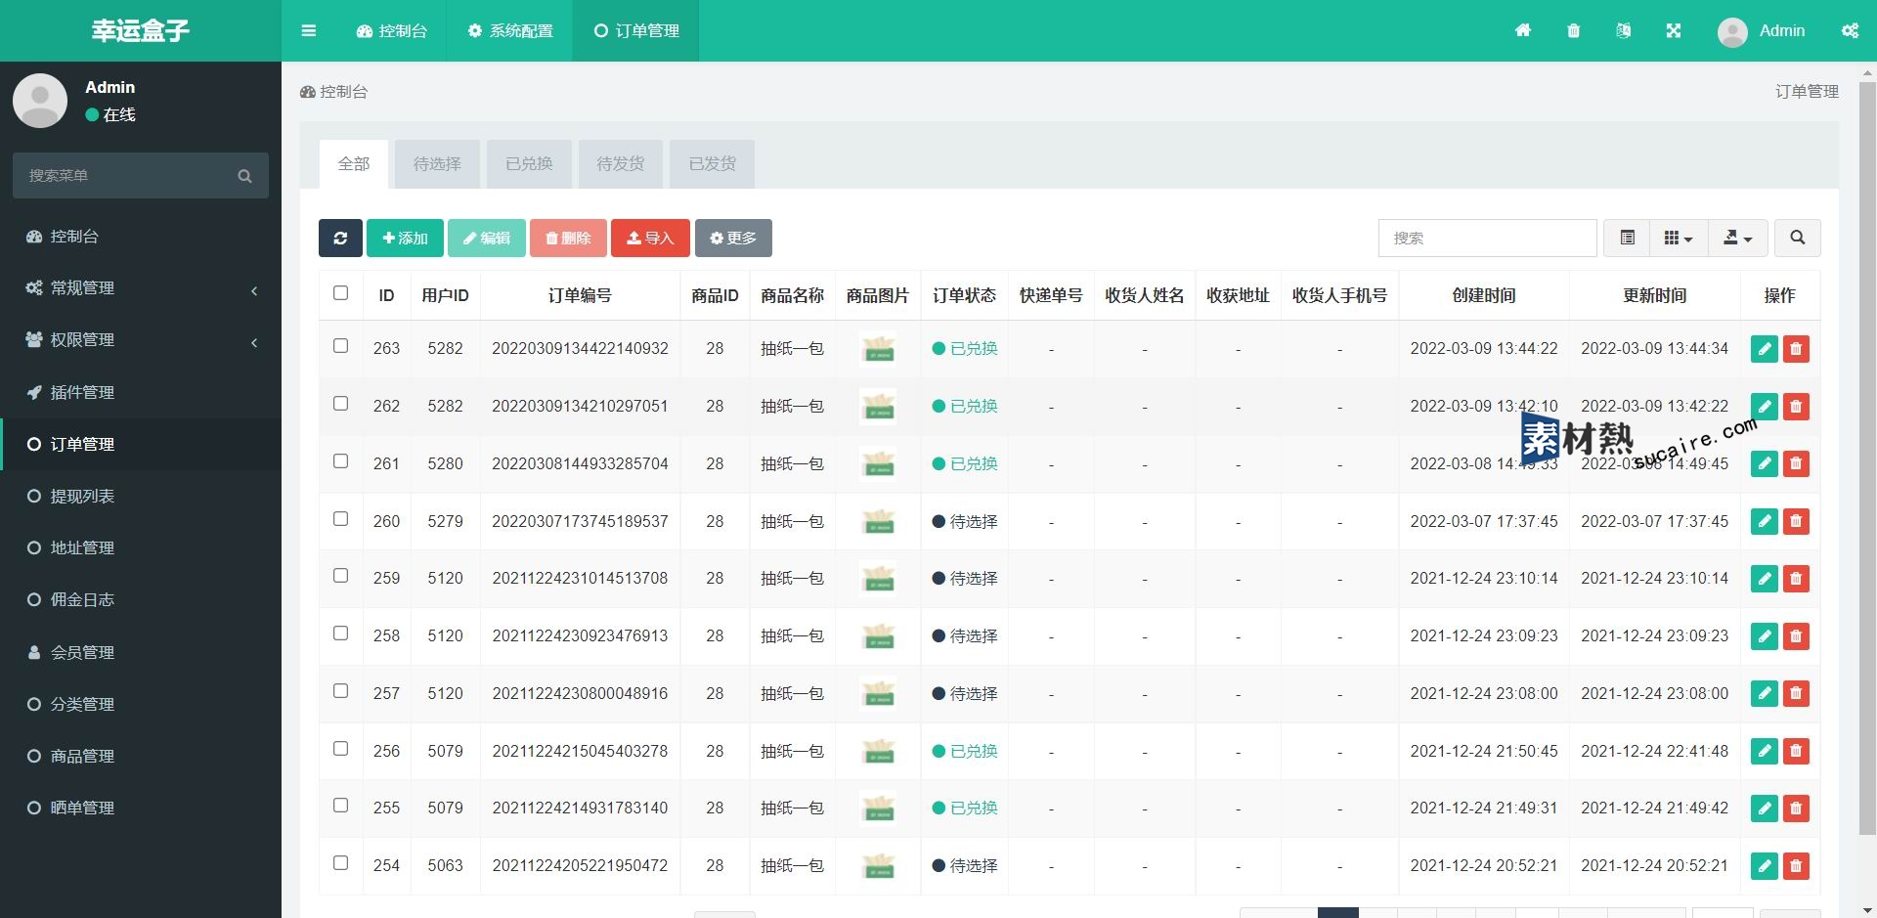Check the box for order ID 255
This screenshot has height=918, width=1877.
click(340, 805)
